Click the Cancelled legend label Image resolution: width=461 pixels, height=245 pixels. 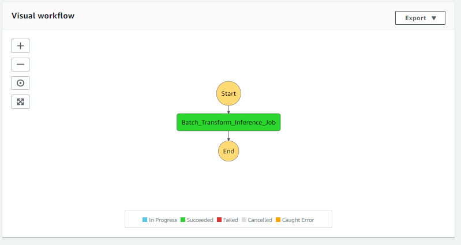[x=260, y=220]
